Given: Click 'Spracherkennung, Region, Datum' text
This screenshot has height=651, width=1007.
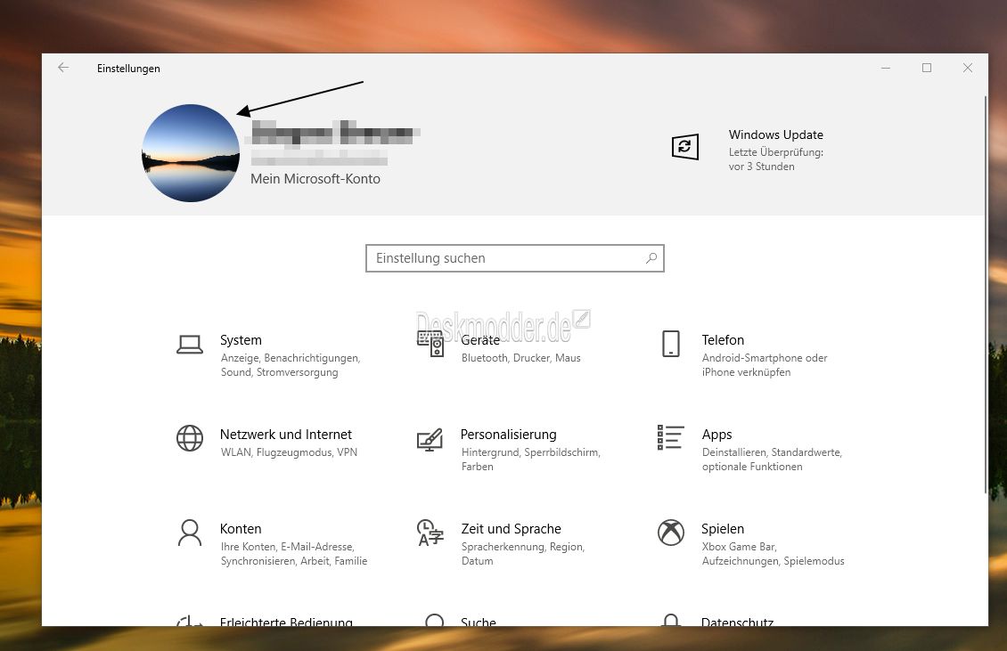Looking at the screenshot, I should (x=523, y=554).
